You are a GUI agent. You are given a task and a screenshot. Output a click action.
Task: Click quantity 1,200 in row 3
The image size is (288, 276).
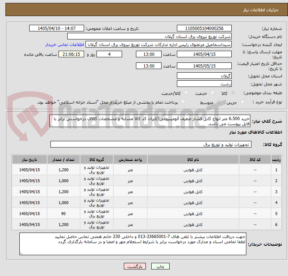coord(64,192)
